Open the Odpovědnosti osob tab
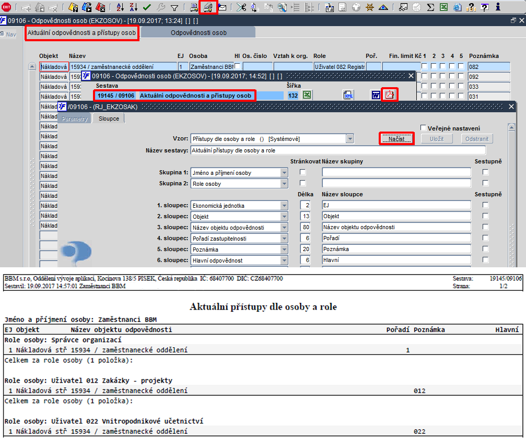 coord(198,32)
